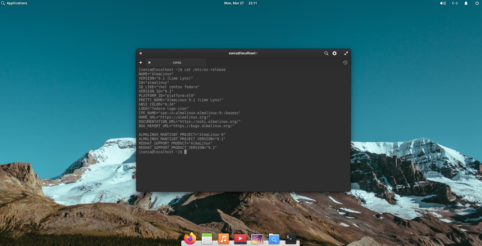482x246 pixels.
Task: Open the Calendar app from the dock
Action: pyautogui.click(x=207, y=239)
